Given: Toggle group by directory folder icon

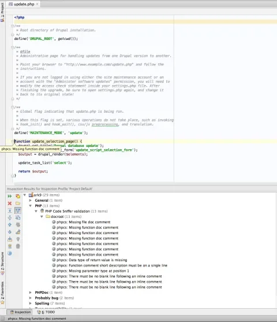Looking at the screenshot, I should pos(18,203).
